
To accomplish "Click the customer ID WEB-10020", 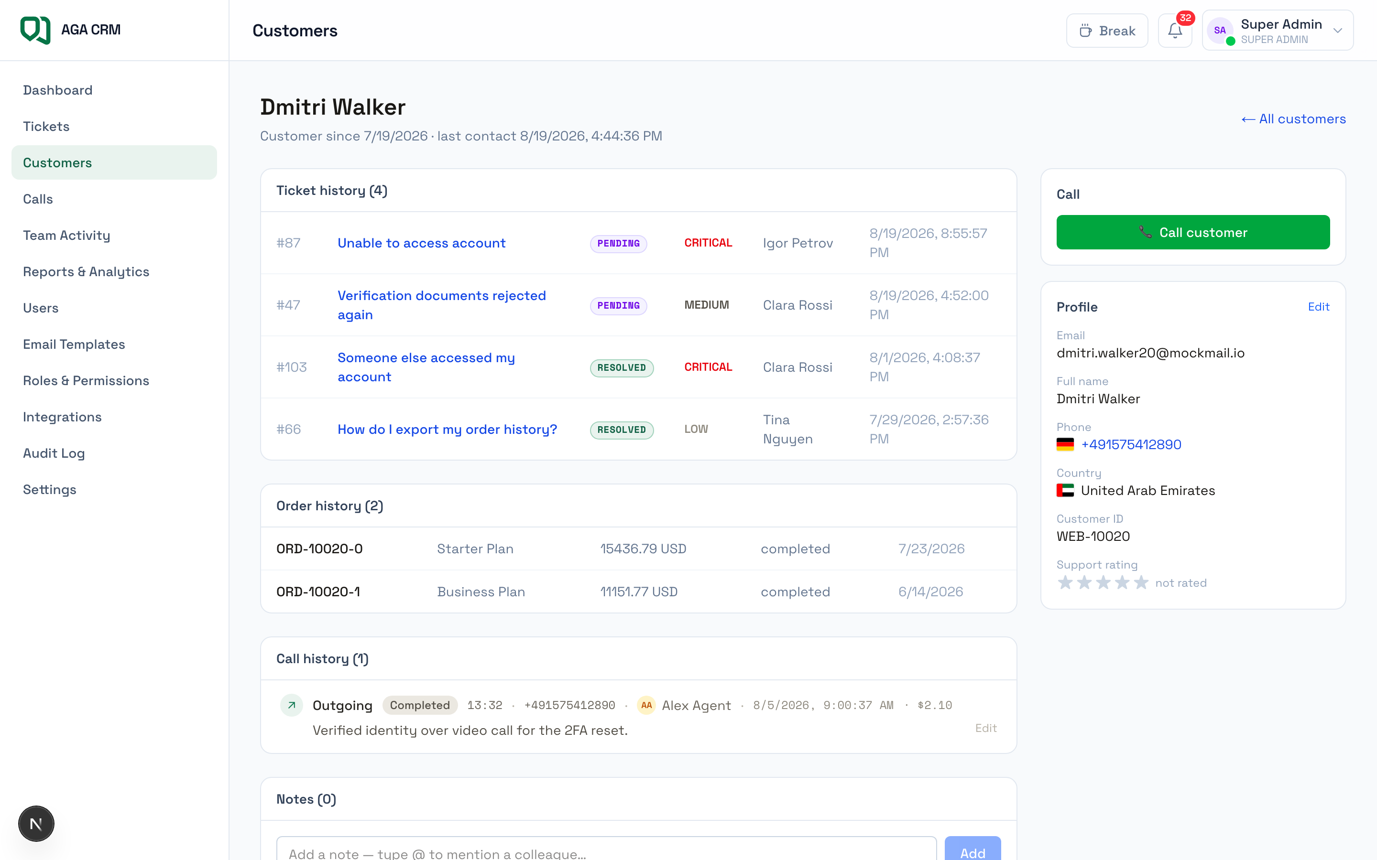I will coord(1093,537).
